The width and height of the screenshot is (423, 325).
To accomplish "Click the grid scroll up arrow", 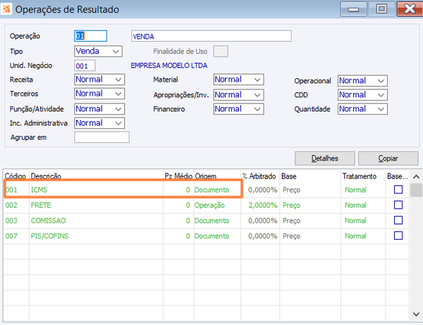I will coord(416,177).
